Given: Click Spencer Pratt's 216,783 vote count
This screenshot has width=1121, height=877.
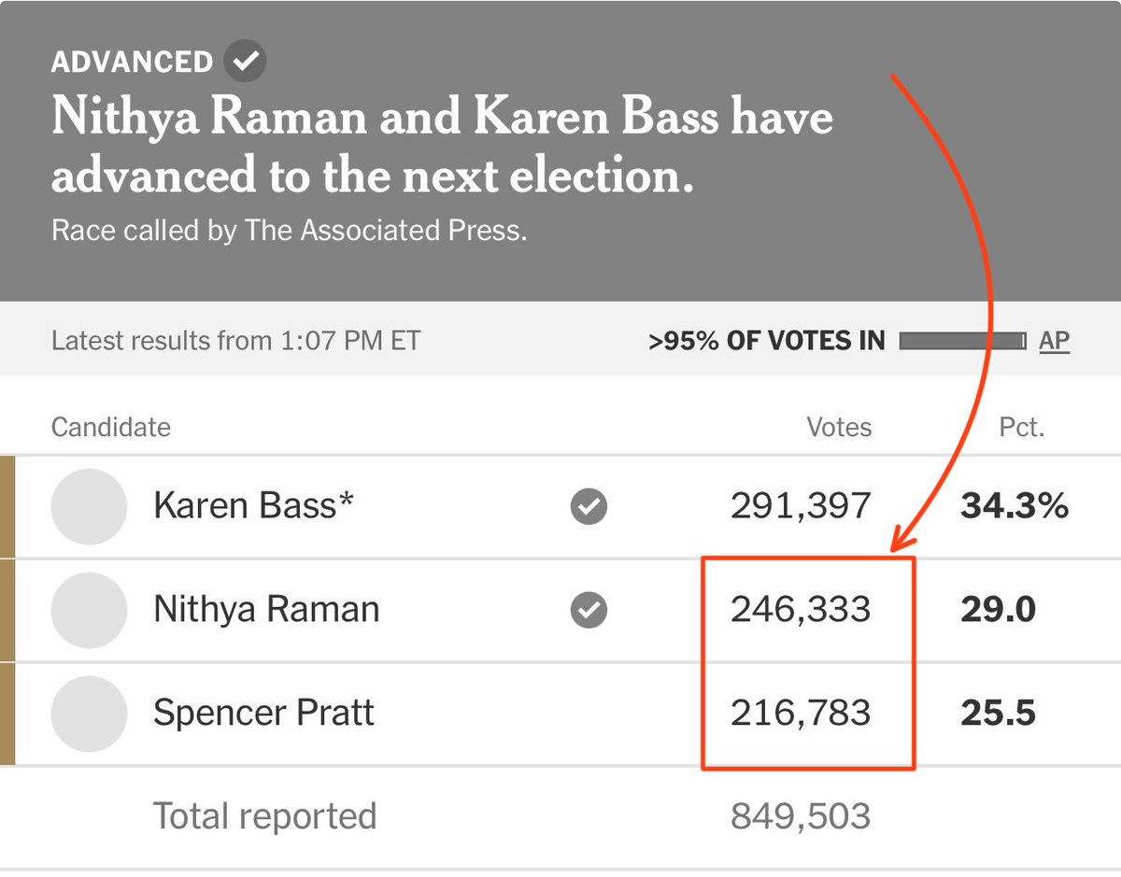Looking at the screenshot, I should pos(801,714).
